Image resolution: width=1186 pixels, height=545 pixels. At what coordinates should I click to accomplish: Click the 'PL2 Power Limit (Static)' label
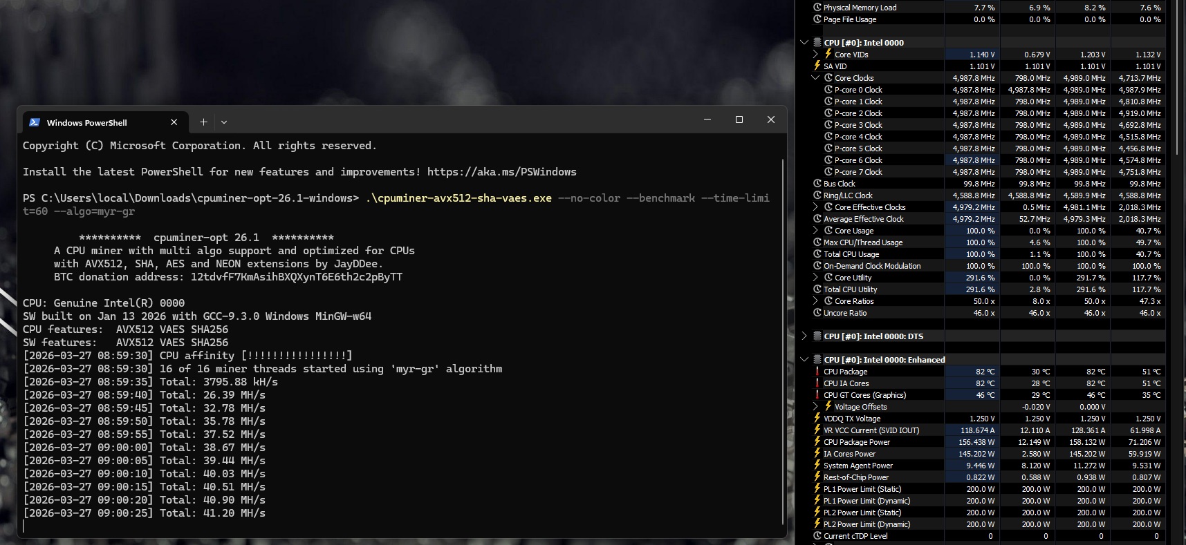[862, 513]
